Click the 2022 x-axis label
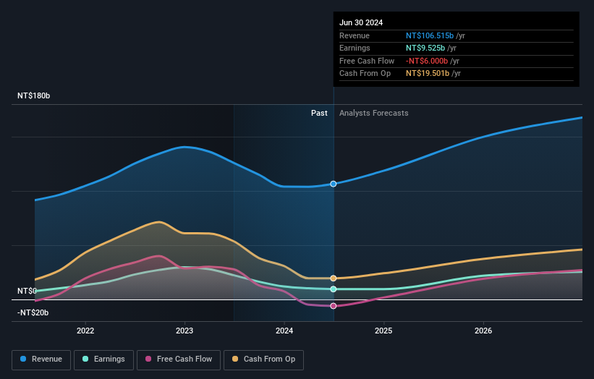 (85, 331)
